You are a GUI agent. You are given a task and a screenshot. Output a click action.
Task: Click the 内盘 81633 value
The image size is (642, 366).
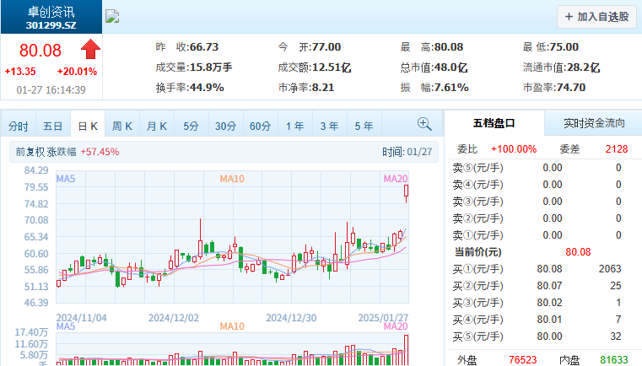click(614, 360)
